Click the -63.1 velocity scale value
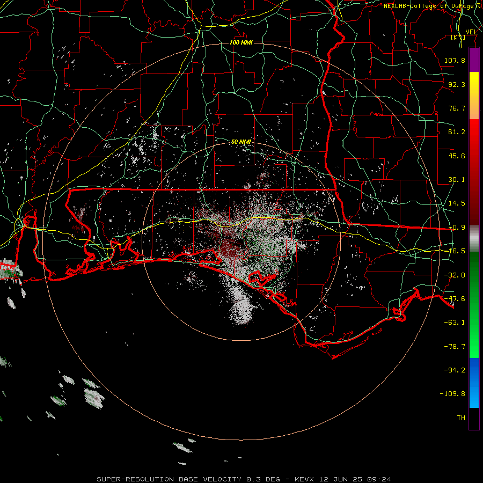 (455, 323)
